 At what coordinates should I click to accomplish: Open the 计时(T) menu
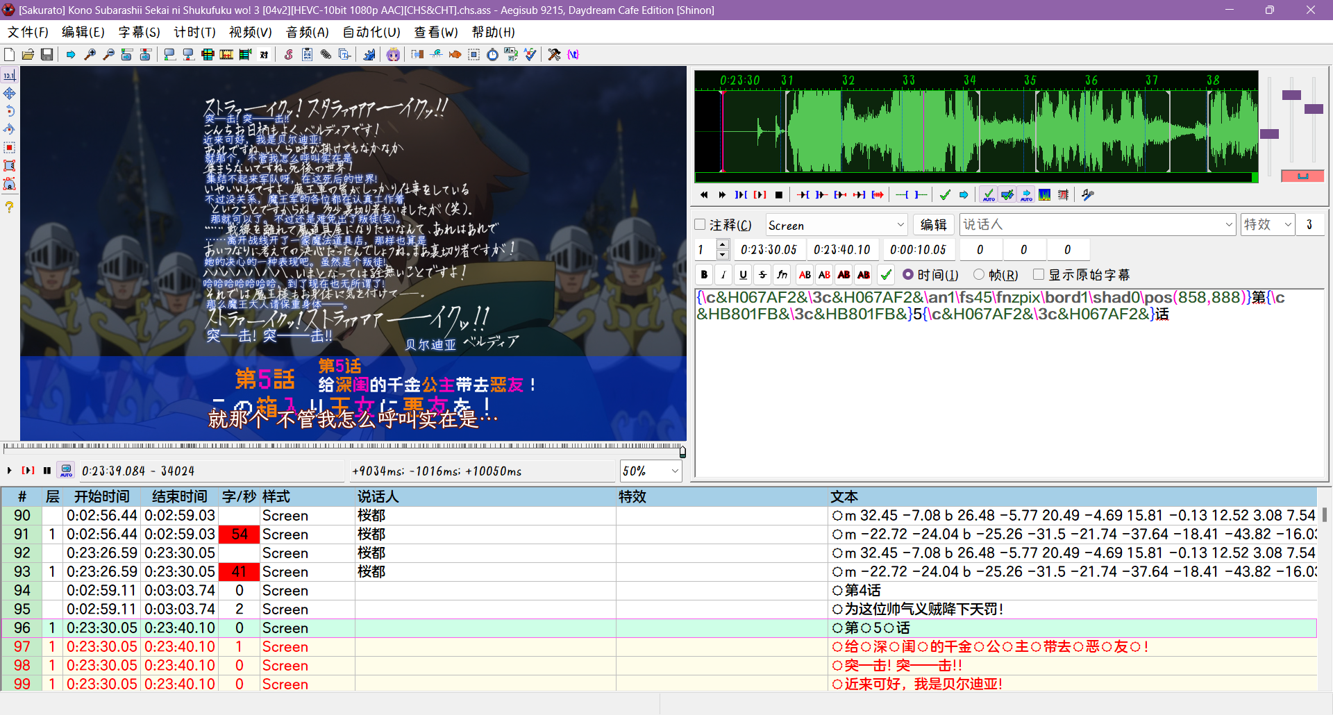[x=194, y=33]
